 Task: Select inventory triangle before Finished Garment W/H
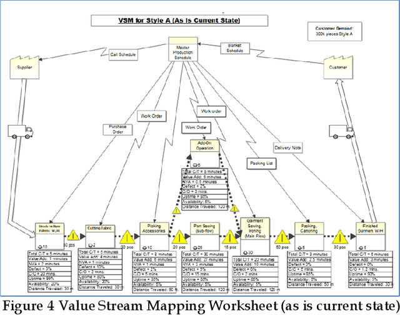(x=341, y=238)
